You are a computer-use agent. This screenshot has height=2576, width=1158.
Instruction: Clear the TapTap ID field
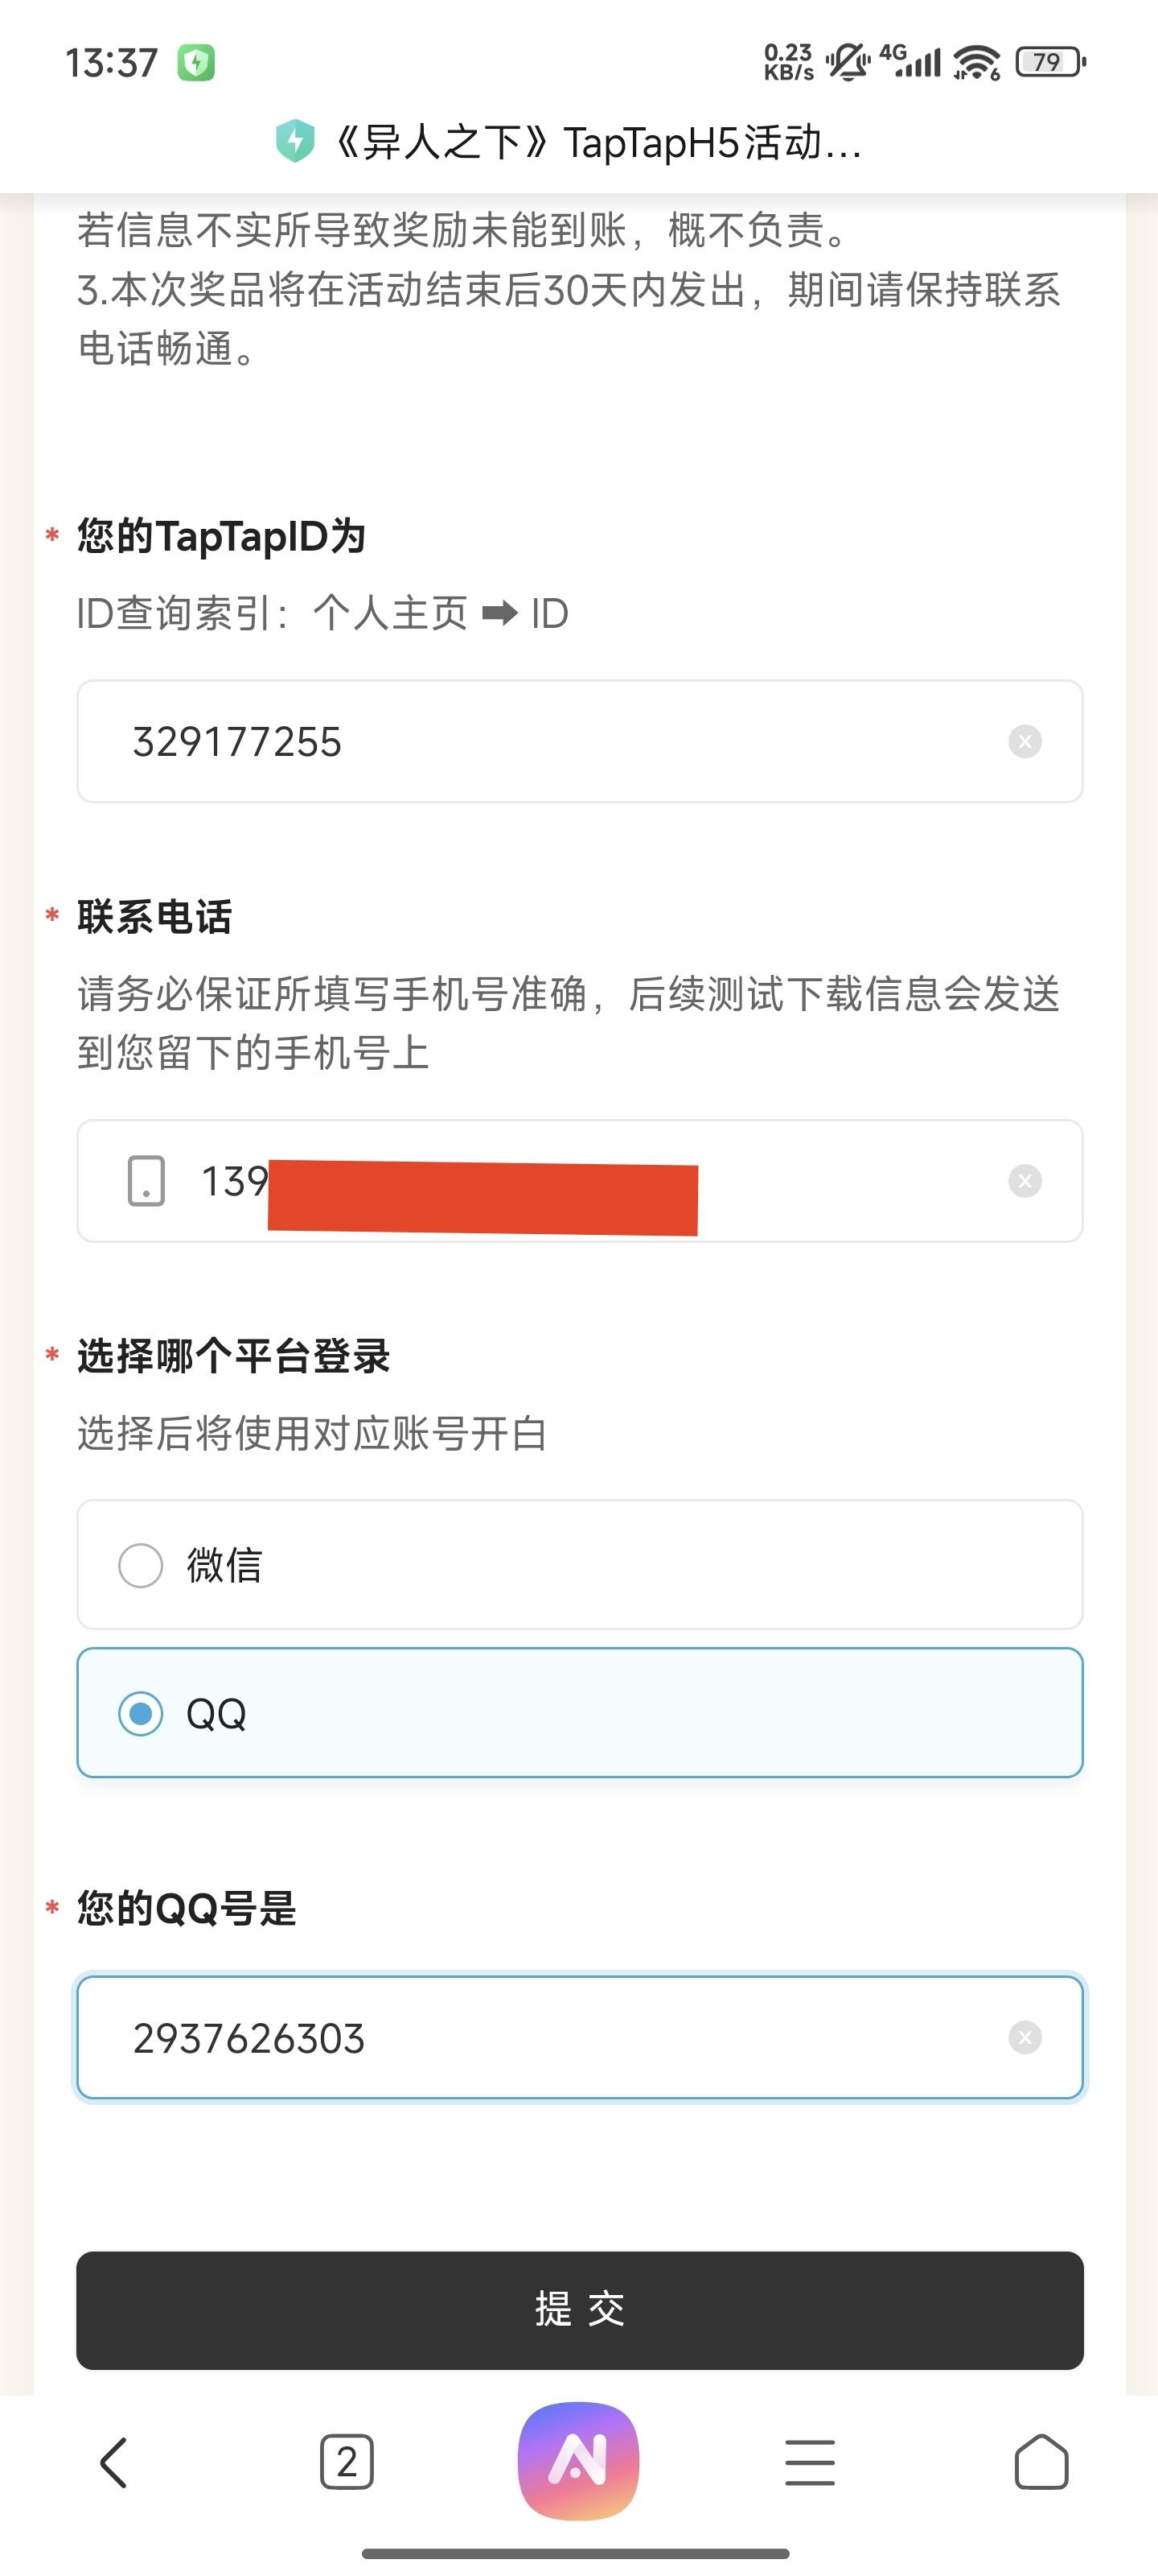(x=1025, y=742)
